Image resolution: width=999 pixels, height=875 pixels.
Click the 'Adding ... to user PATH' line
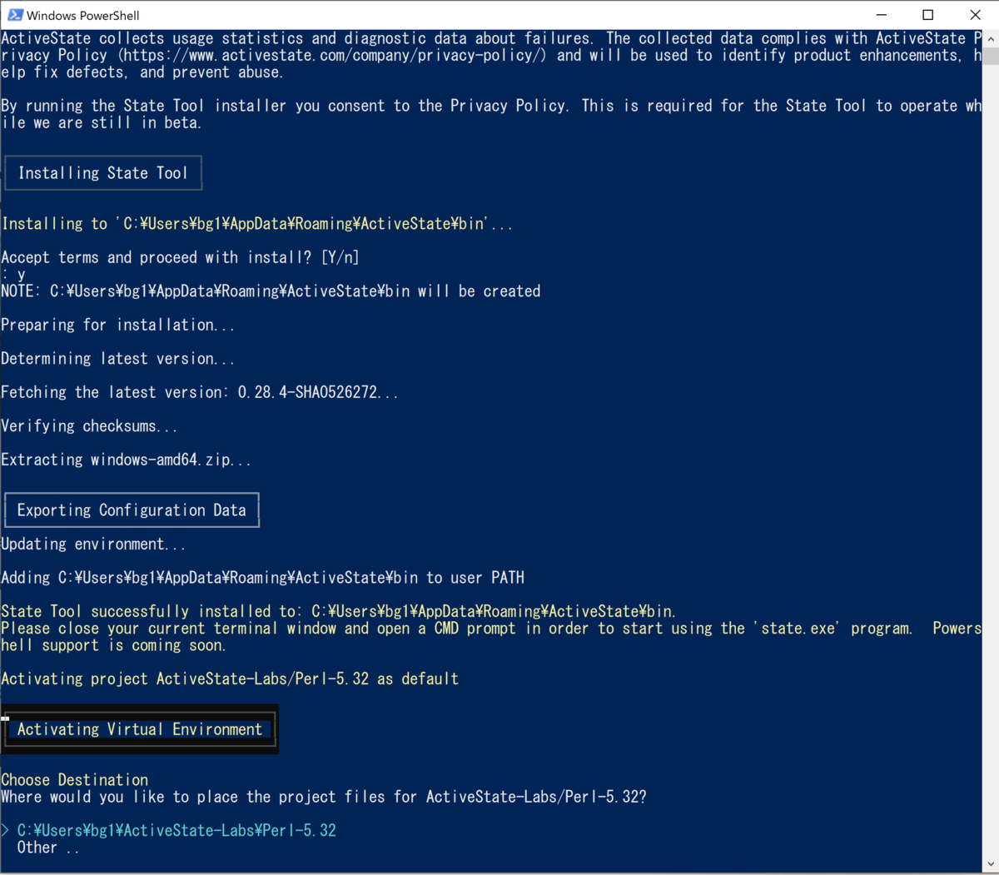263,578
